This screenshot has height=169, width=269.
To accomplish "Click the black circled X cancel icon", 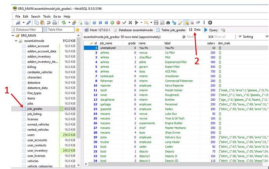I will [x=210, y=23].
